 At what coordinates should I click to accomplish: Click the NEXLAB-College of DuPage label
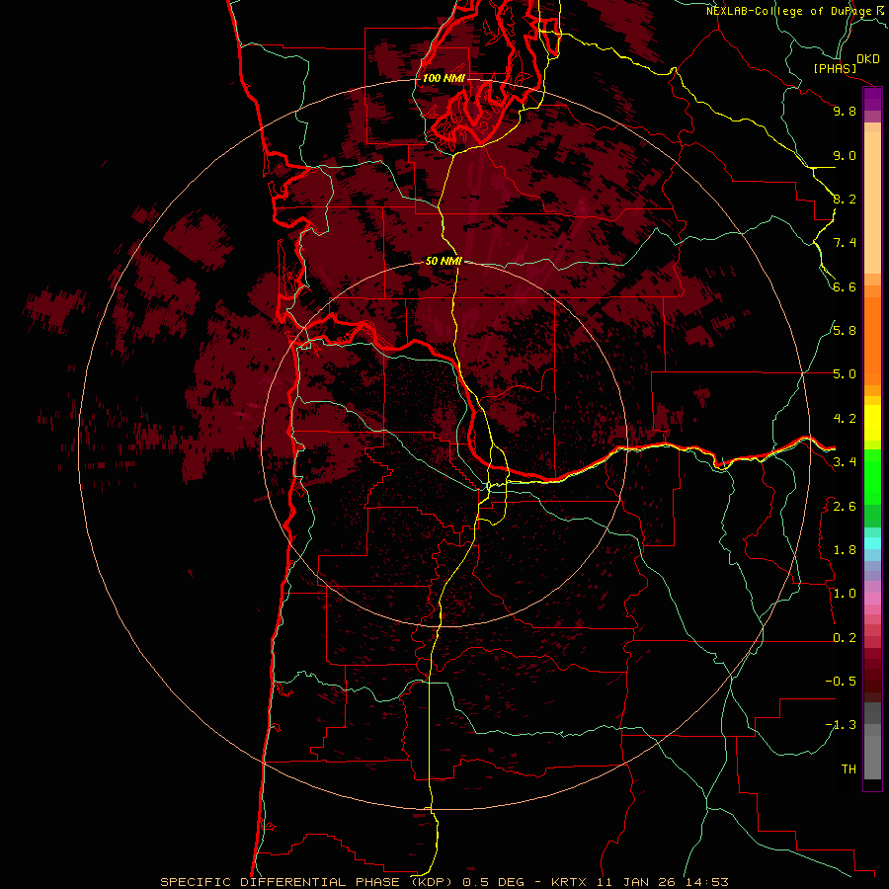(789, 11)
